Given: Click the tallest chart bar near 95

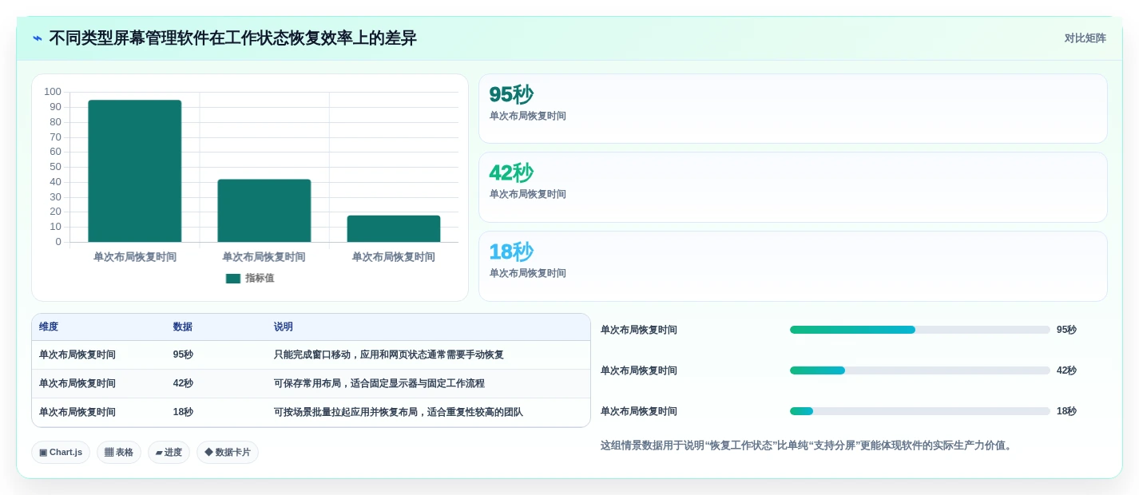Looking at the screenshot, I should pos(135,171).
